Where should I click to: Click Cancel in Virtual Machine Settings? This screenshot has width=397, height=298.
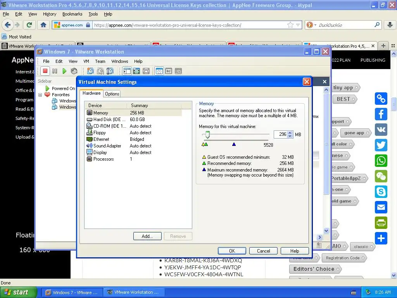tap(263, 251)
